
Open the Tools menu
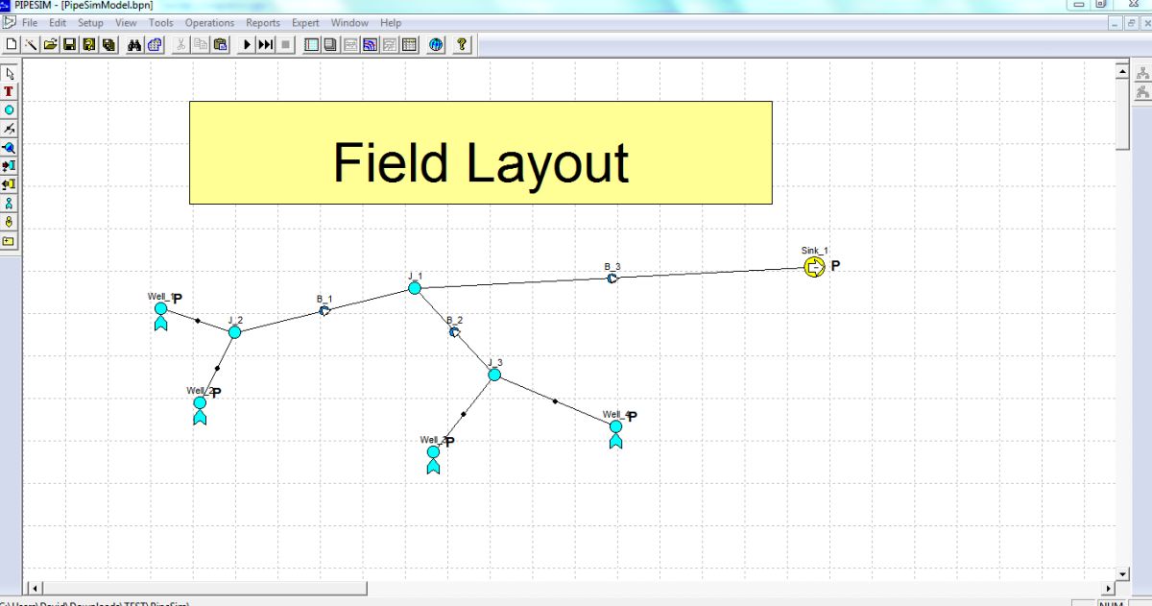point(161,23)
